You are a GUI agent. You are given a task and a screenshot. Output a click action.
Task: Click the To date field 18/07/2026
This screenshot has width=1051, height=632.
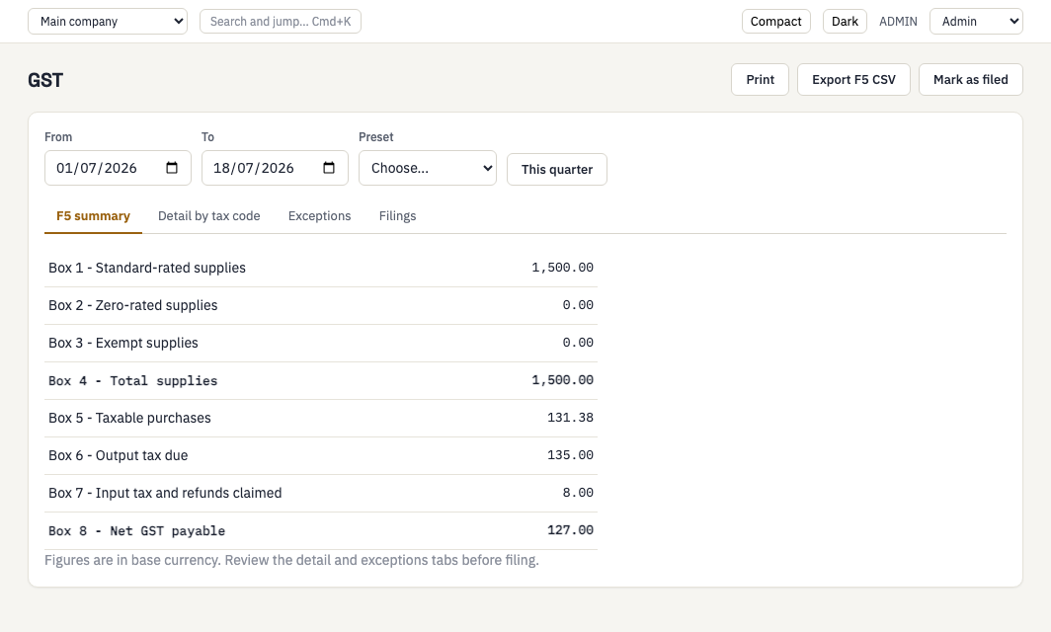[275, 168]
